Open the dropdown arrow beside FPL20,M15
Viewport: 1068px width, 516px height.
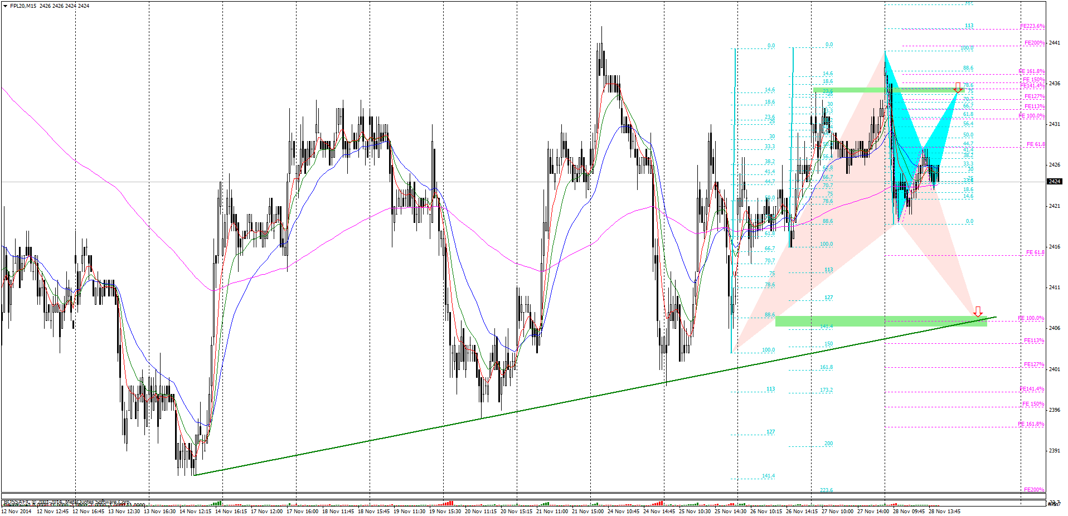point(6,6)
